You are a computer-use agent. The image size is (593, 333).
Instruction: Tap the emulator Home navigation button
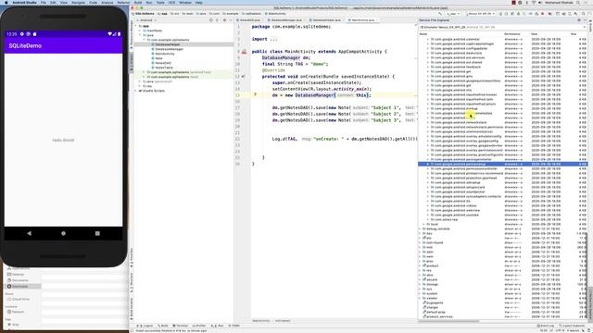tap(63, 233)
